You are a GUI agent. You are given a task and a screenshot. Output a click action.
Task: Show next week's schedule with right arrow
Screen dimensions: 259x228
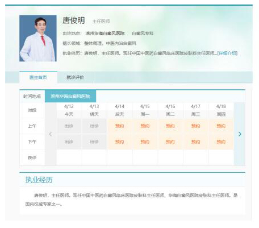pyautogui.click(x=240, y=134)
